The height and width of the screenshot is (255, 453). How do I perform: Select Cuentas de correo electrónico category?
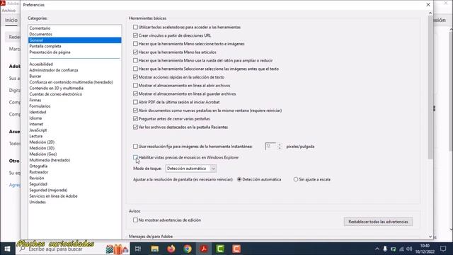point(56,94)
